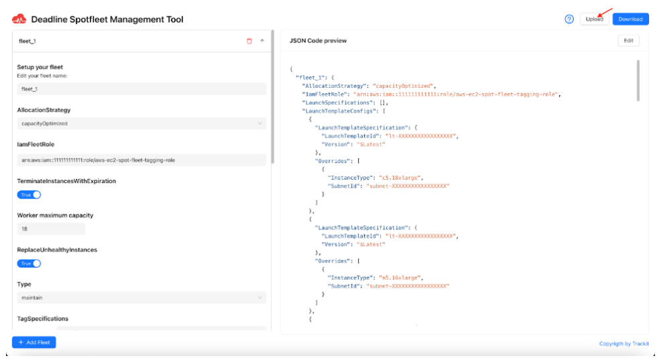This screenshot has width=657, height=360.
Task: Click the fleet_1 panel header title
Action: (x=29, y=41)
